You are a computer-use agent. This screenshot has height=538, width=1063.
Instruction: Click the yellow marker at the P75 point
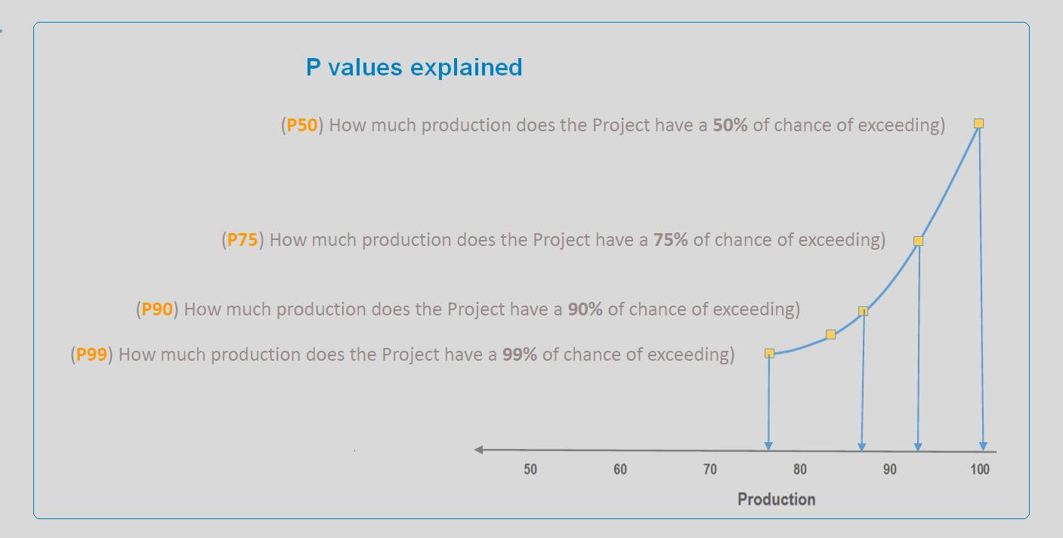918,241
